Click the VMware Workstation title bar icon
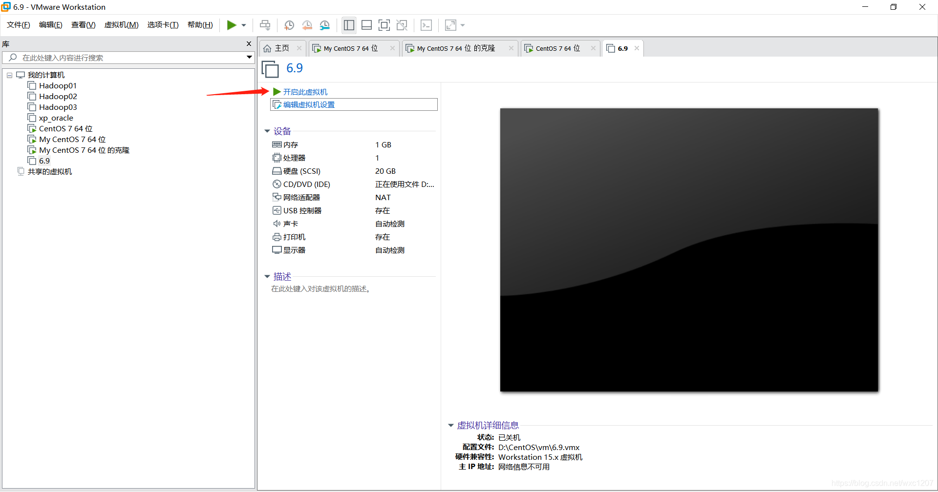 click(x=6, y=7)
